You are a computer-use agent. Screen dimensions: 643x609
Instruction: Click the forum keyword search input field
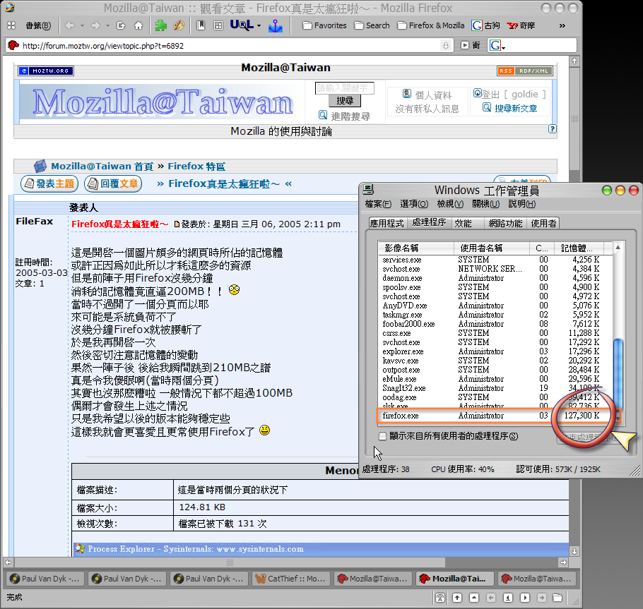[345, 88]
